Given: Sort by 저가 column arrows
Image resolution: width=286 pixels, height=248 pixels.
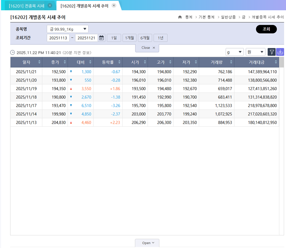Looking at the screenshot, I should pyautogui.click(x=196, y=62).
